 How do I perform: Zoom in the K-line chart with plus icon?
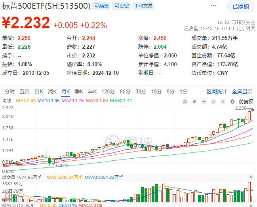click(195, 101)
